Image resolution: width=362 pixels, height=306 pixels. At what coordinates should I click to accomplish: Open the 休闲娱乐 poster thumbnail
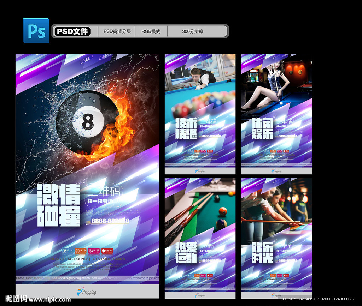tap(276, 114)
